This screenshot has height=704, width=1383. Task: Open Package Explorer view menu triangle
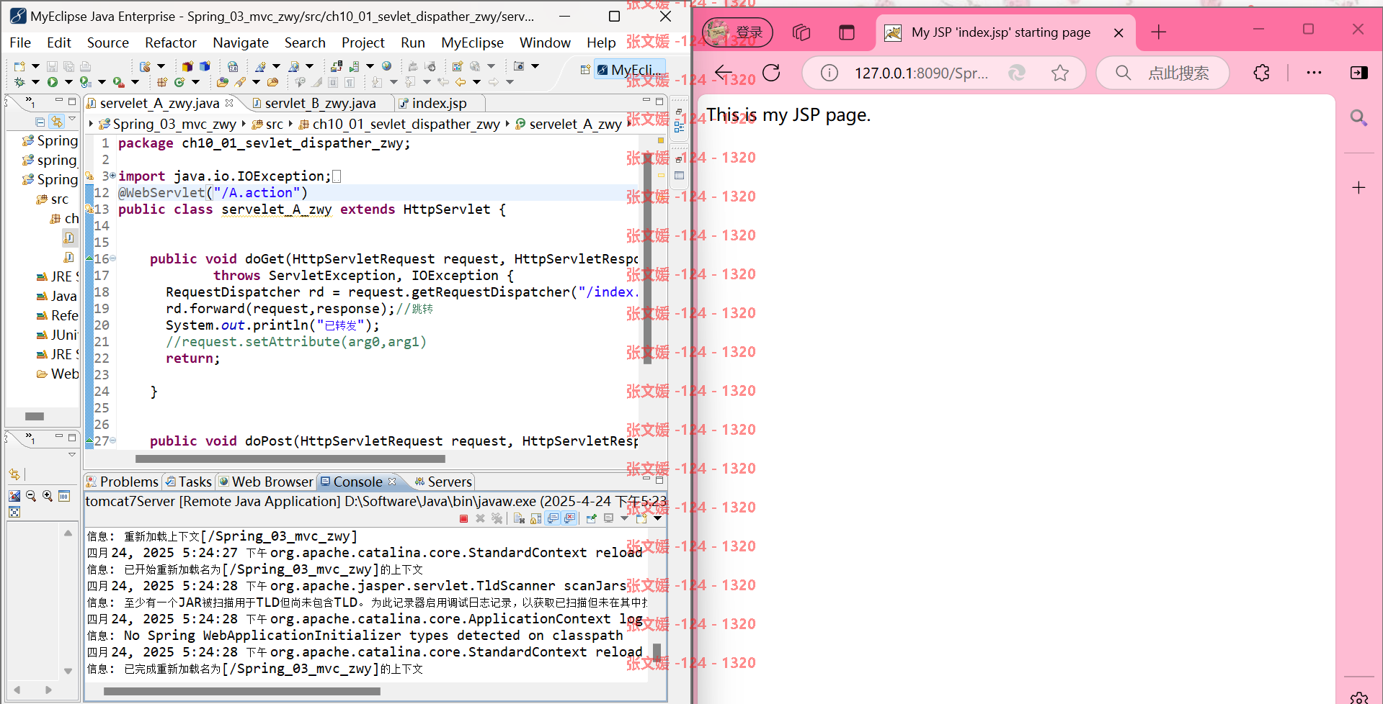pos(71,119)
